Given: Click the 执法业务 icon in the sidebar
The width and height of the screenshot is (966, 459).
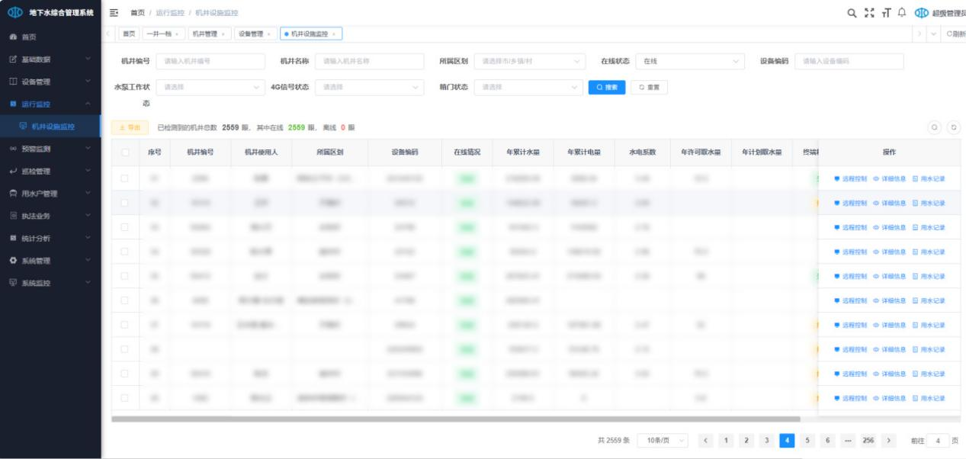Looking at the screenshot, I should (x=13, y=216).
